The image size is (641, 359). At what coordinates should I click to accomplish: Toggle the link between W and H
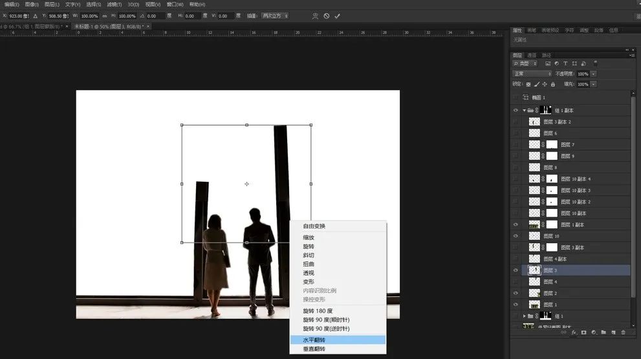105,16
